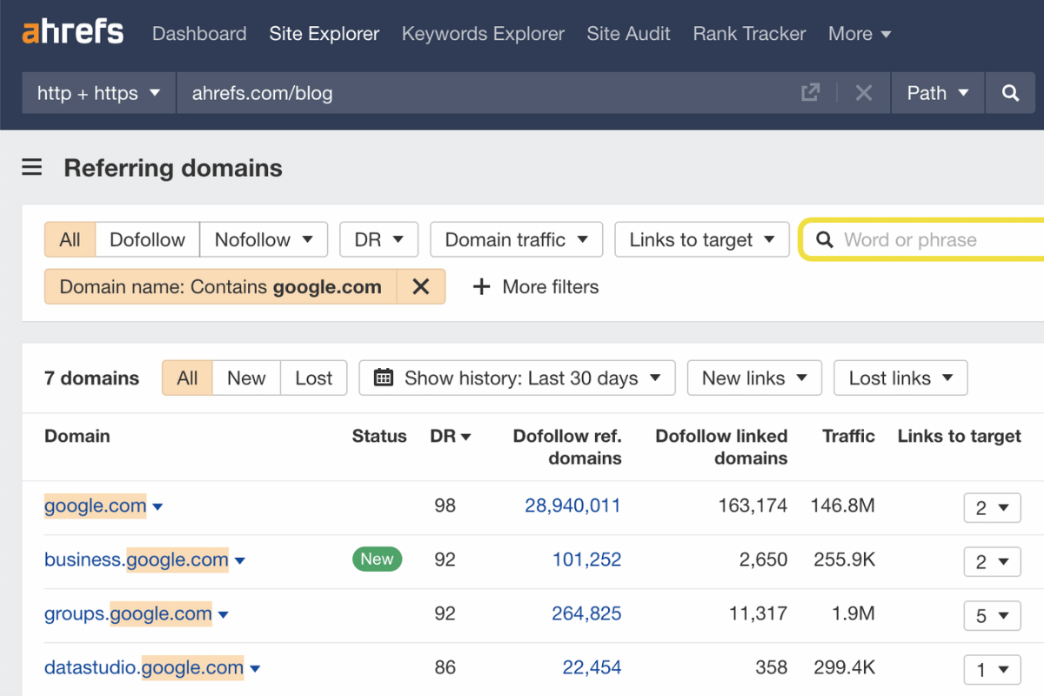Click the 7 domains count text

click(x=91, y=378)
